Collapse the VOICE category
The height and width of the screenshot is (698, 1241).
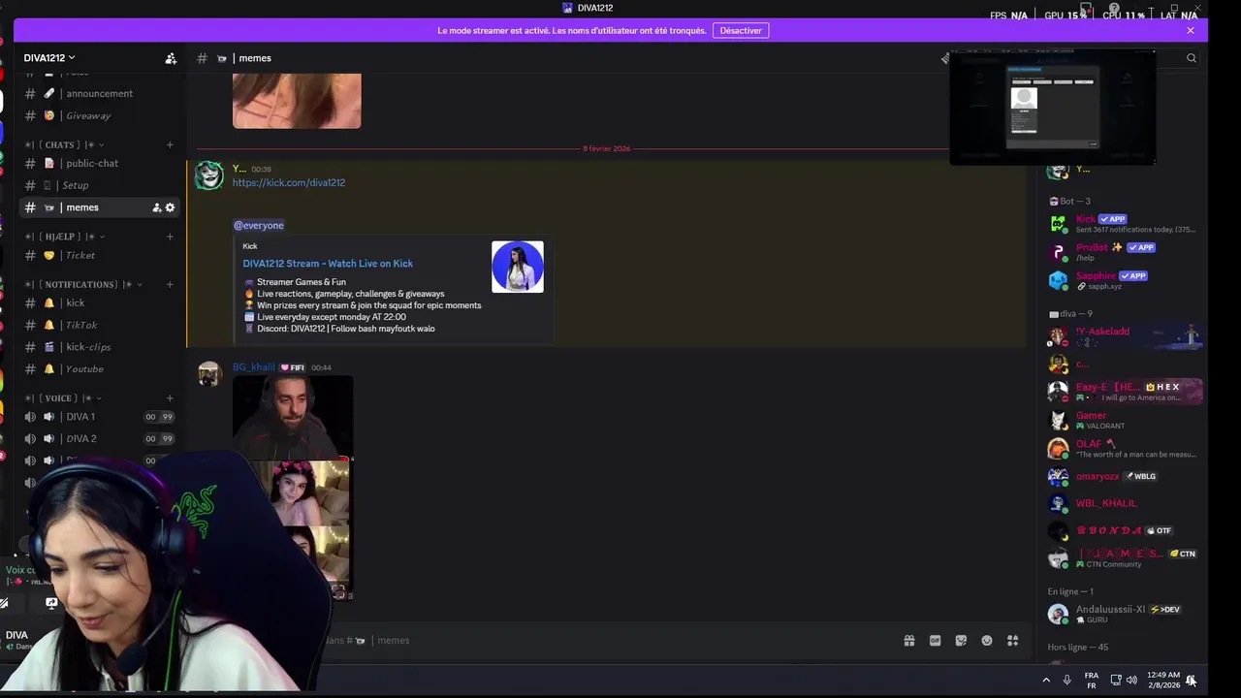64,398
